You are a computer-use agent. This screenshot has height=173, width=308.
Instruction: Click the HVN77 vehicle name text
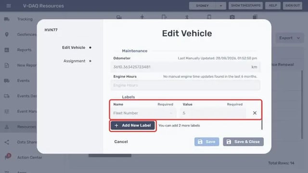pos(51,30)
